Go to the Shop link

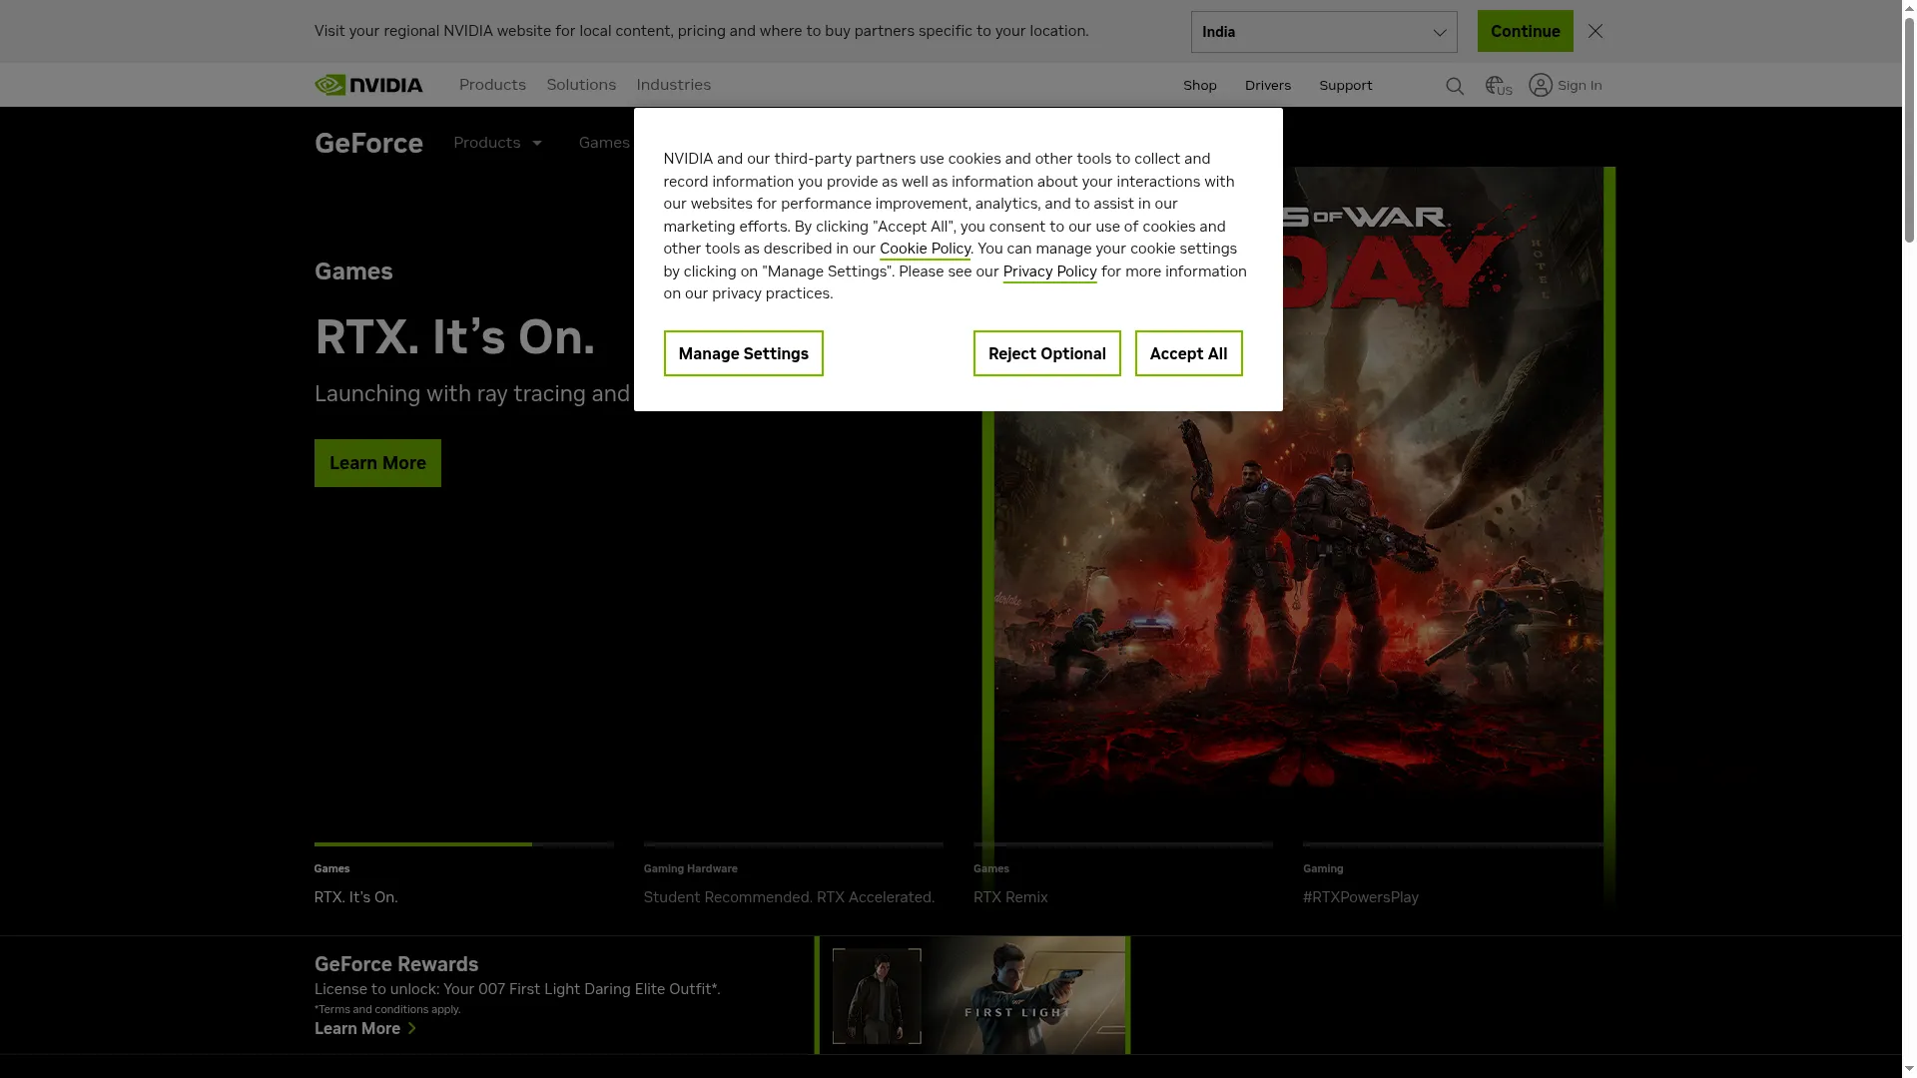(1200, 86)
